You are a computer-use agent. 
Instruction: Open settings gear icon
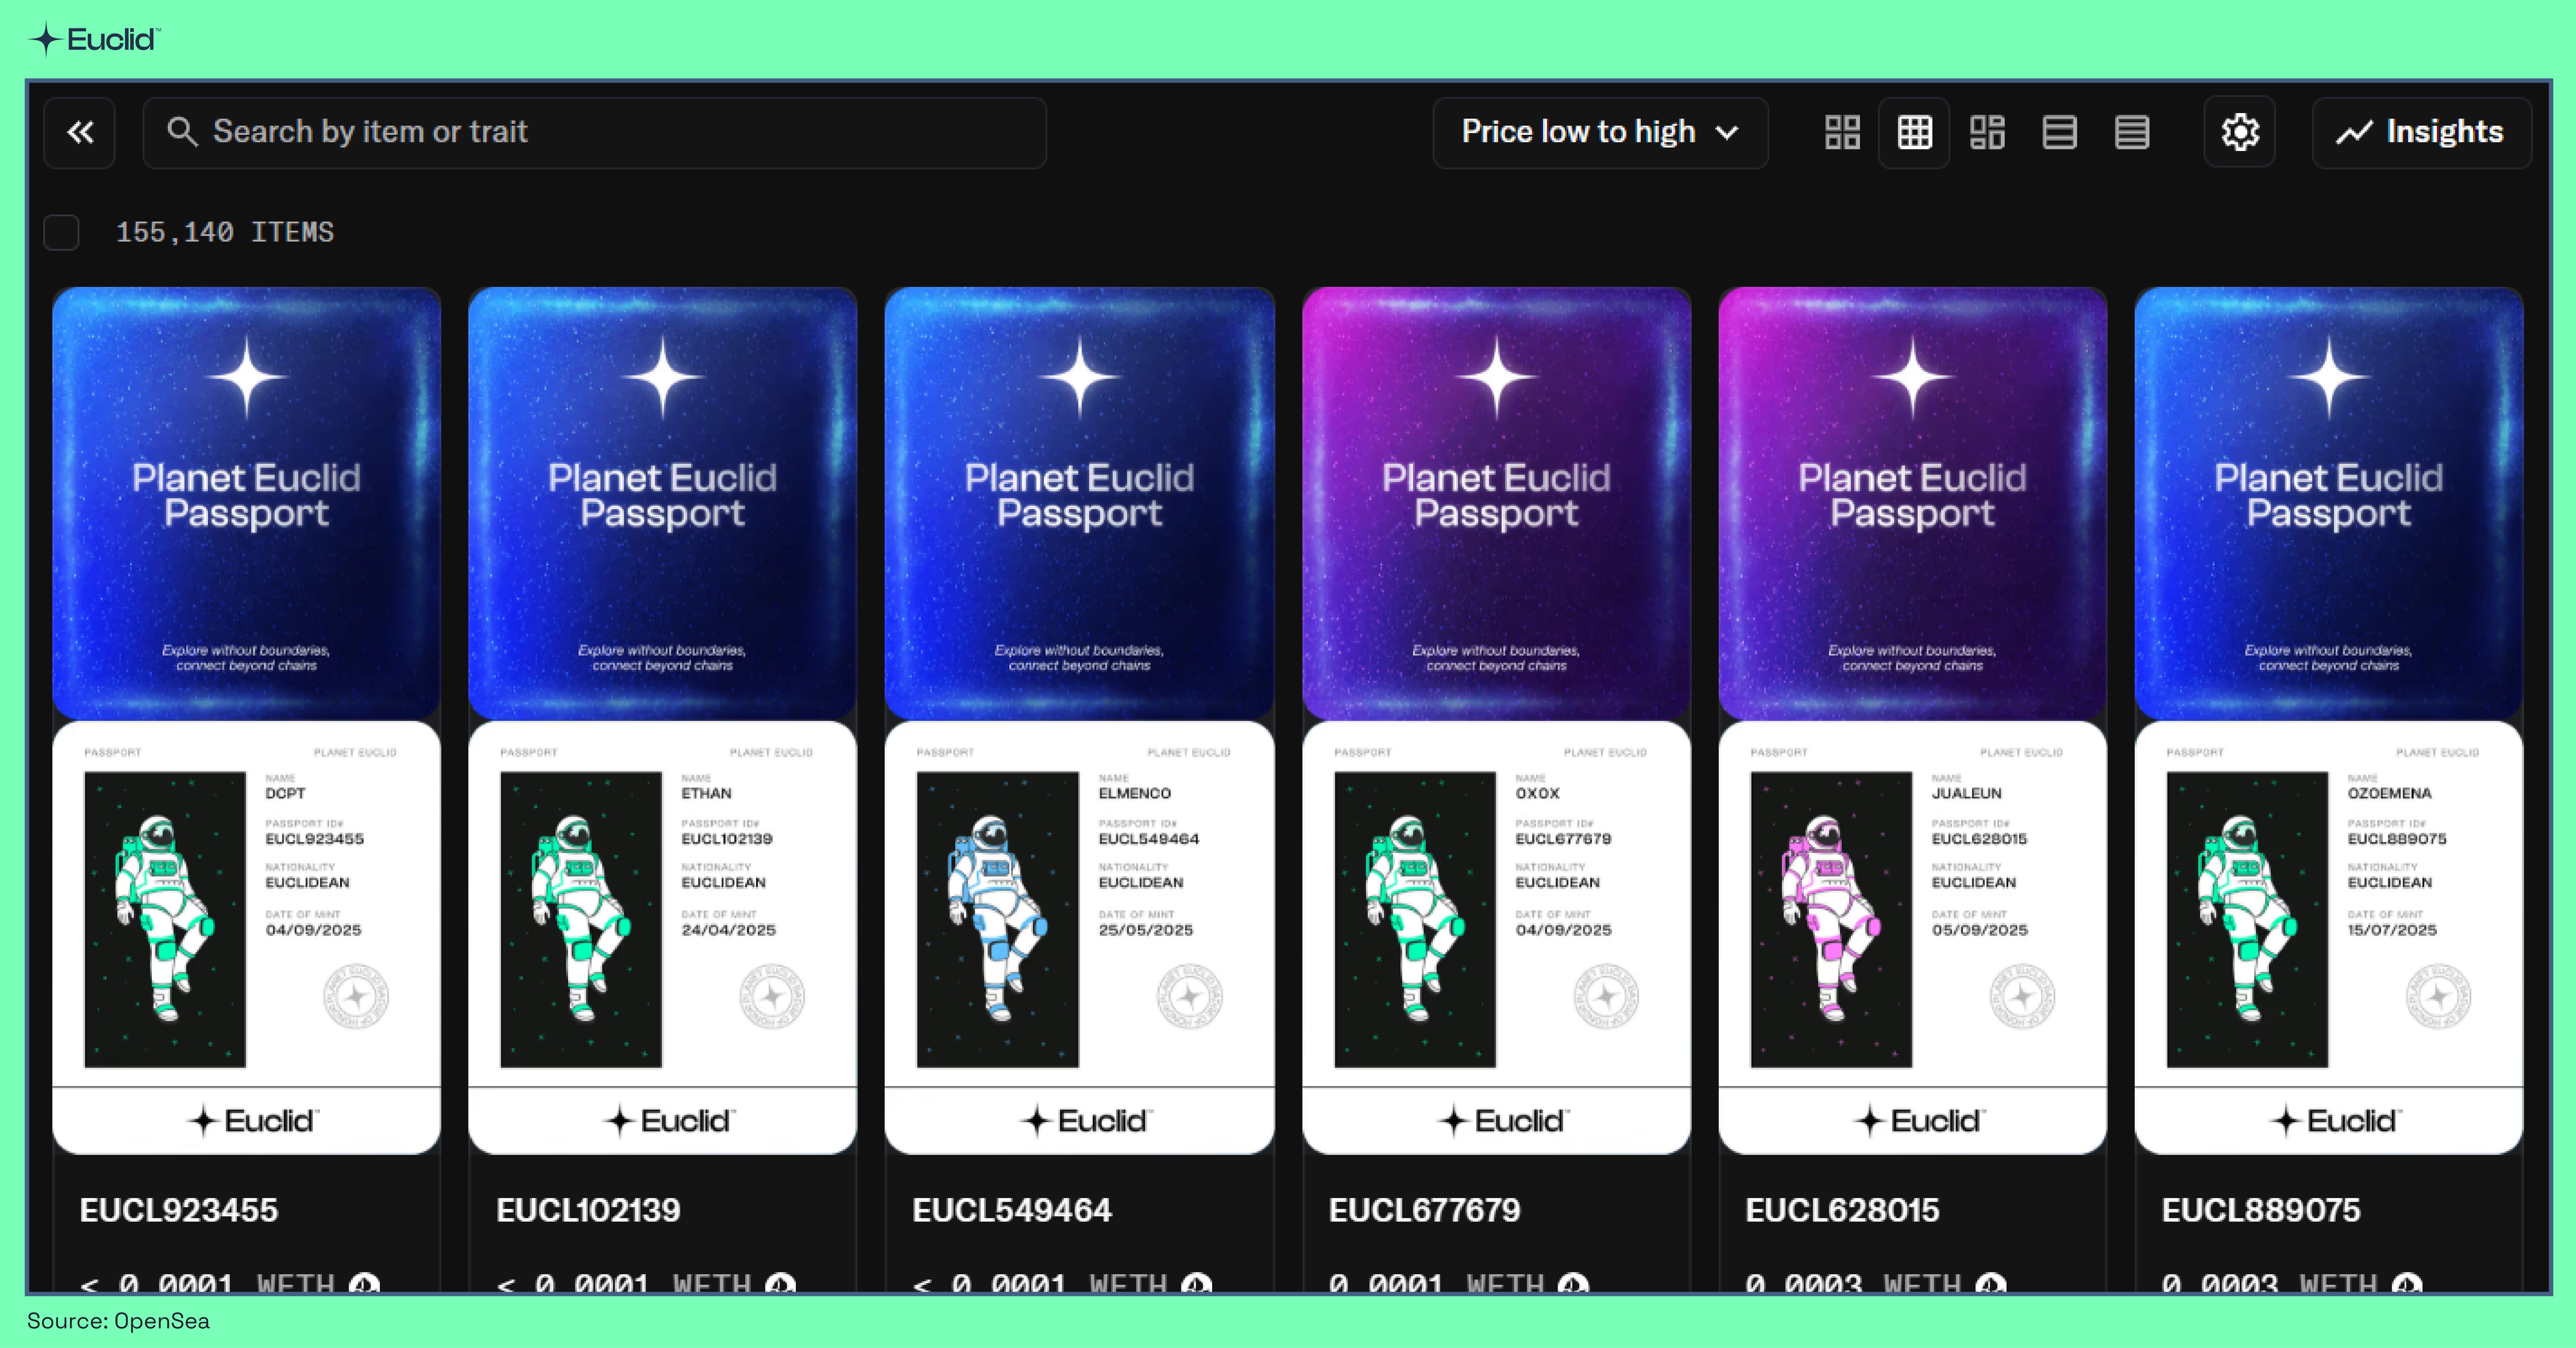point(2240,132)
